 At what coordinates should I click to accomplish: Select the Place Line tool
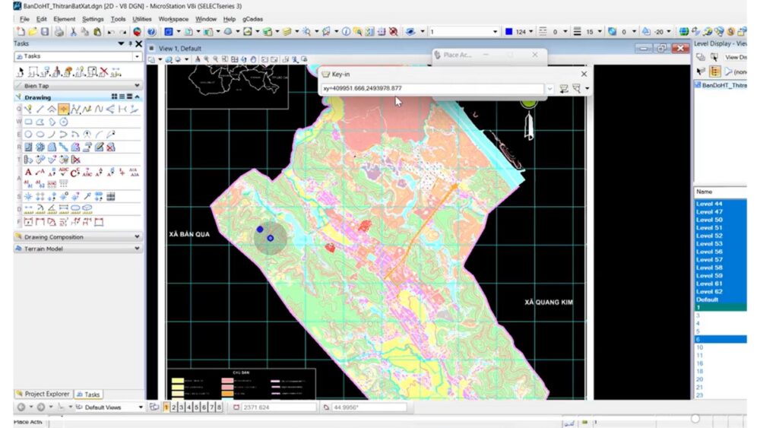(x=40, y=109)
